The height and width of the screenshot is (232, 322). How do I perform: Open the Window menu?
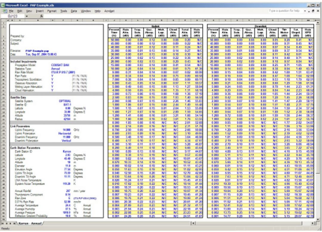tap(87, 10)
